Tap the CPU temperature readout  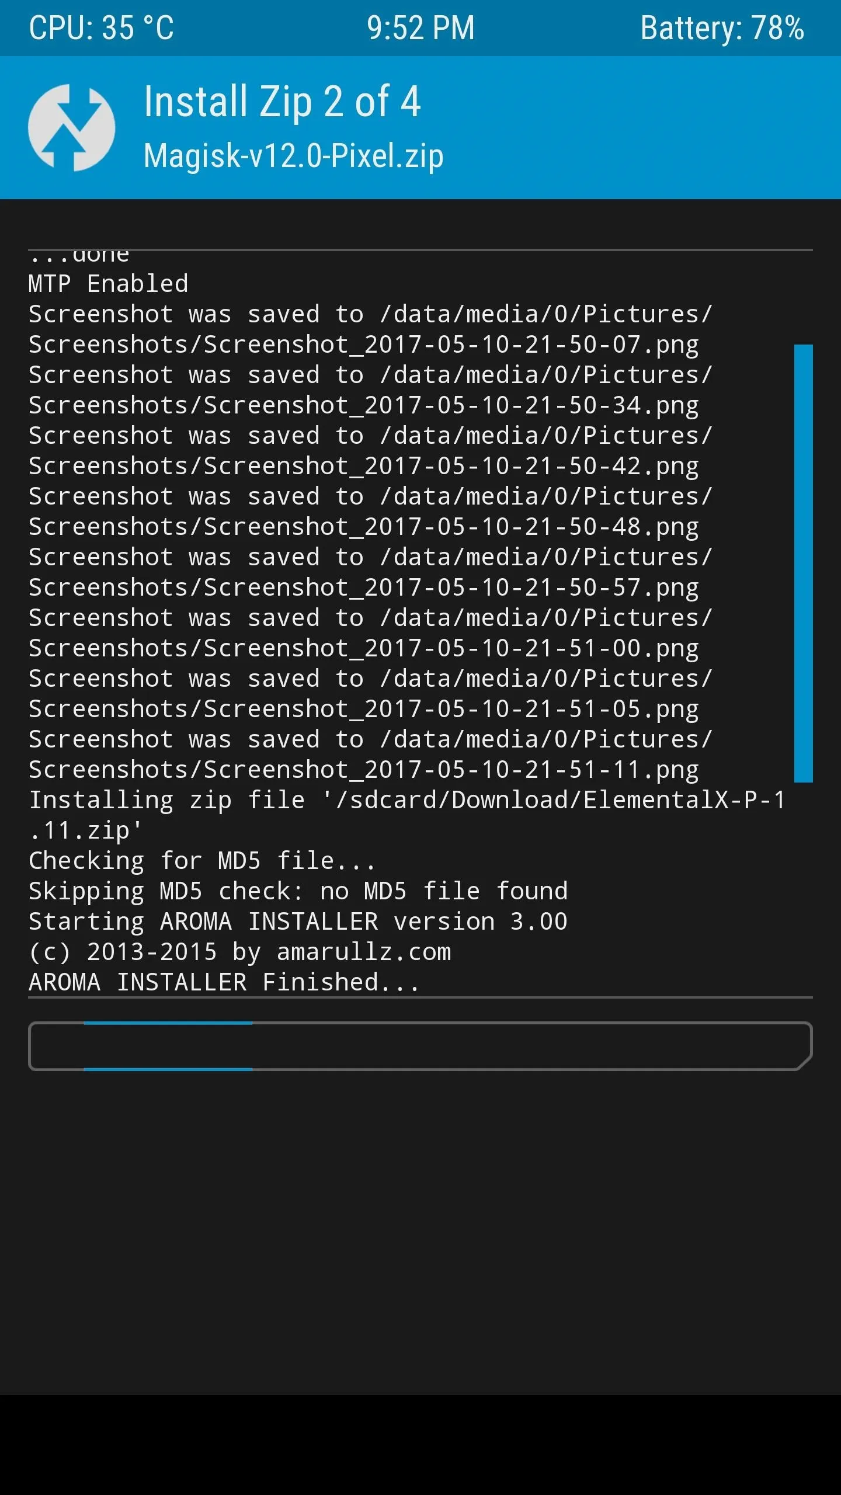tap(102, 28)
